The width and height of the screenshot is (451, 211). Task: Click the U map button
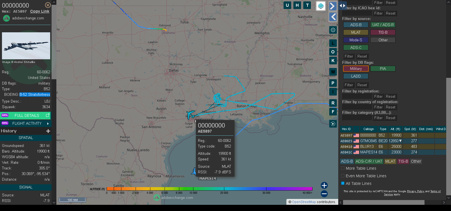(x=287, y=5)
